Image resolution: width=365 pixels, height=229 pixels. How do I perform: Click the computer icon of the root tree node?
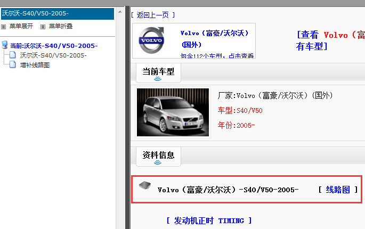[x=5, y=45]
